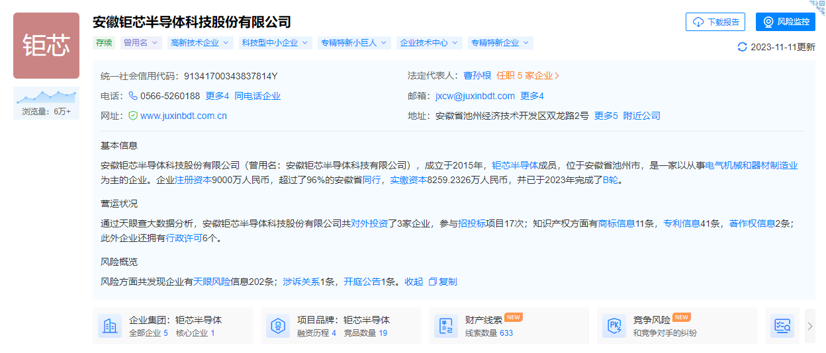Open 专利信息 patent link
The image size is (826, 353).
pos(682,223)
